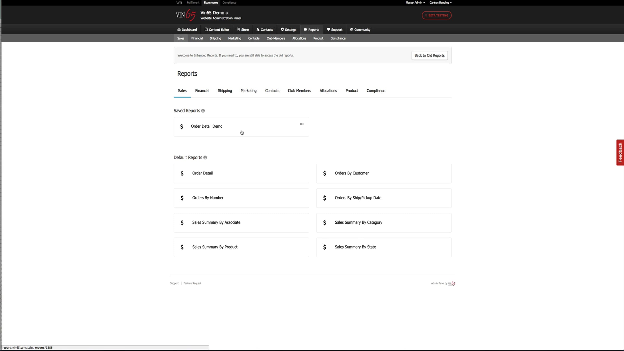Open the Order Detail Demo ellipsis menu
Screen dimensions: 624x351
(x=302, y=124)
